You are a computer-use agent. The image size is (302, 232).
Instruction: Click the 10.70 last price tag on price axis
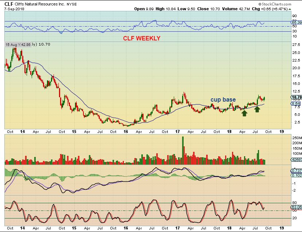pyautogui.click(x=297, y=97)
